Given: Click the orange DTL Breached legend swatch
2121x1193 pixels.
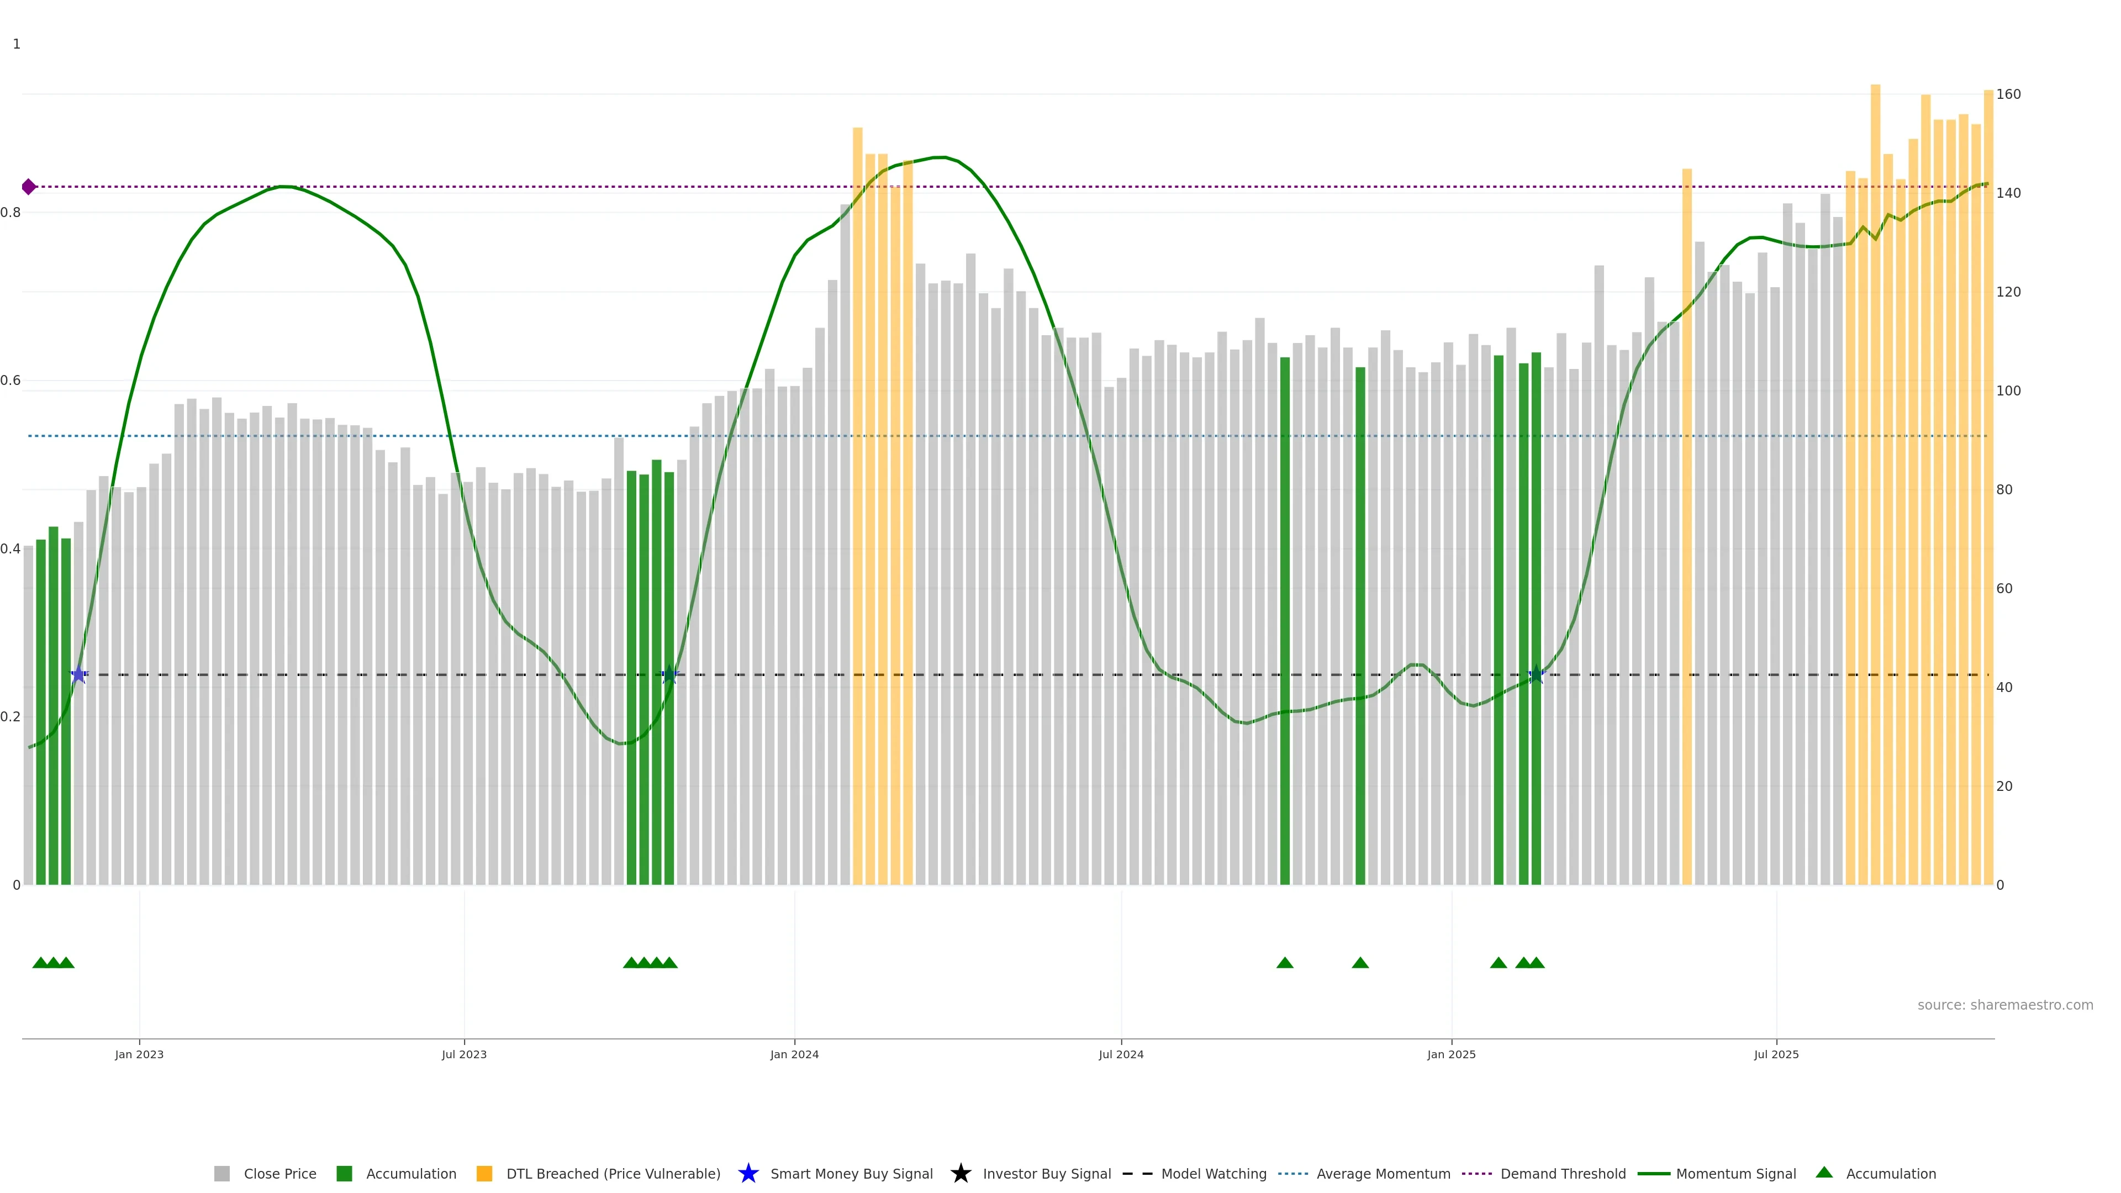Looking at the screenshot, I should point(484,1173).
